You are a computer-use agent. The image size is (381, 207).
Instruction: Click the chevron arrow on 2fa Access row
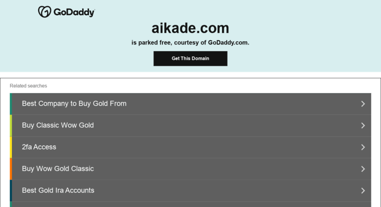click(363, 147)
